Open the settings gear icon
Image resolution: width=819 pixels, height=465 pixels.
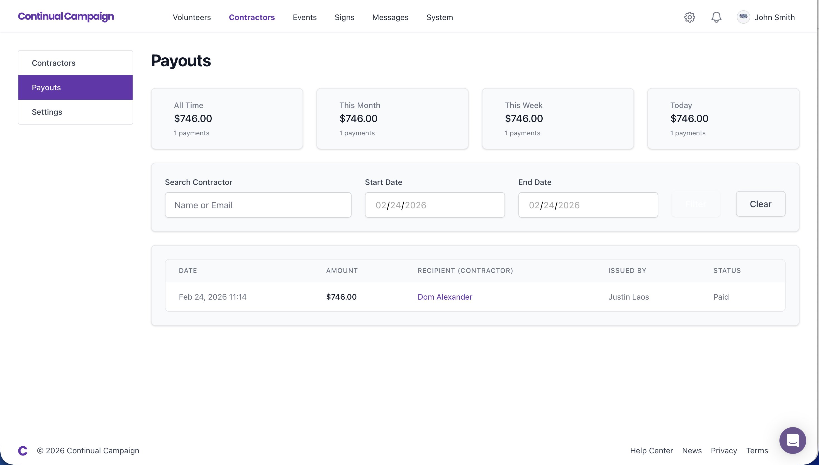click(689, 17)
